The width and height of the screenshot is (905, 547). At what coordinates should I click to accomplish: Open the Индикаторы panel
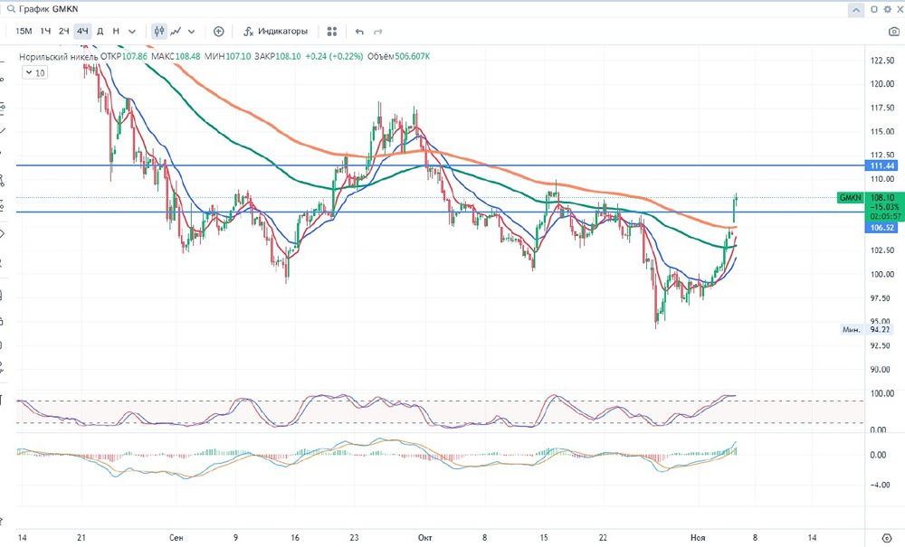pos(275,31)
